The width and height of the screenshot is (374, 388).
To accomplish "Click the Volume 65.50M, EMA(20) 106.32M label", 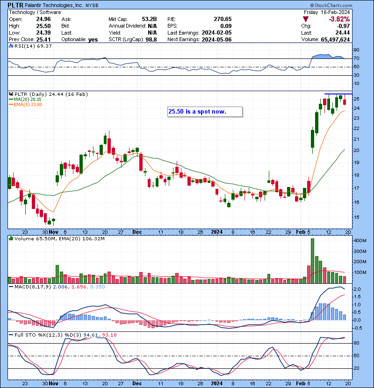I will coord(59,239).
